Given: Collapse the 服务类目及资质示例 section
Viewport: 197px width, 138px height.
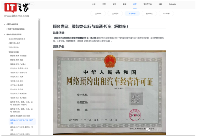Looking at the screenshot, I should 4,34.
